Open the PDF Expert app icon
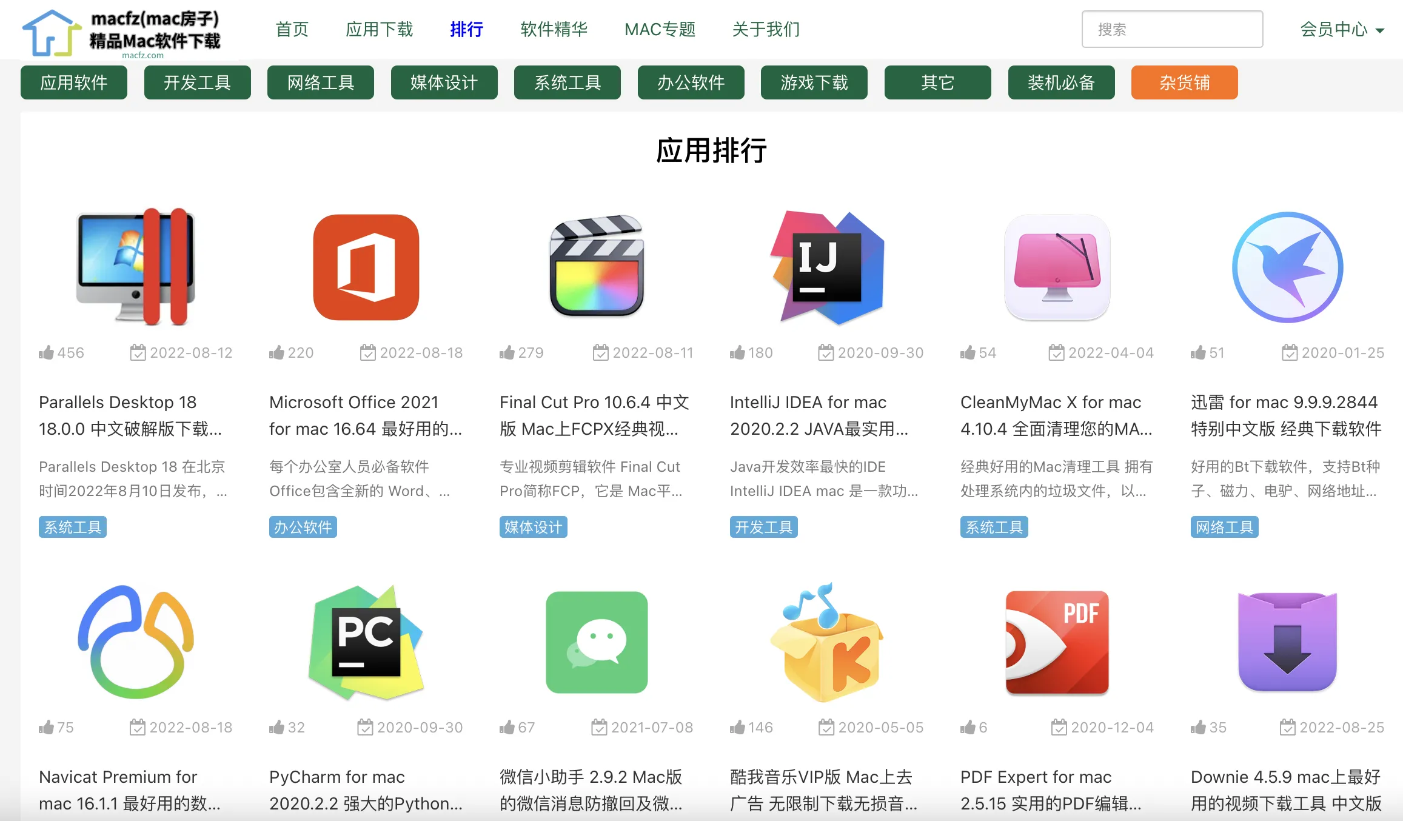The width and height of the screenshot is (1403, 821). (x=1057, y=642)
